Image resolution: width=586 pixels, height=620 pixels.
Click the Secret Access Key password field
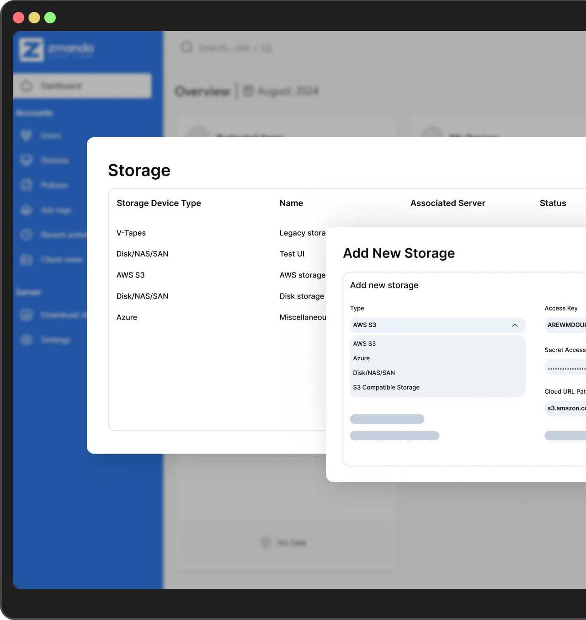[x=566, y=367]
